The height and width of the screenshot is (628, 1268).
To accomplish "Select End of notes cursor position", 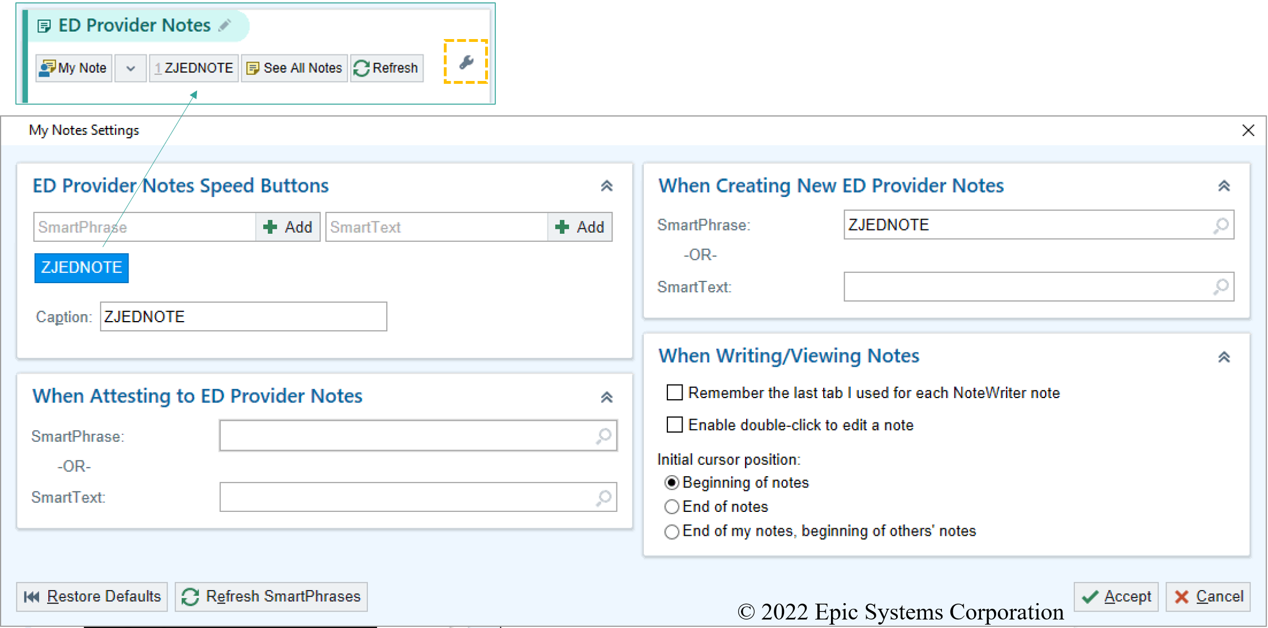I will pos(672,507).
